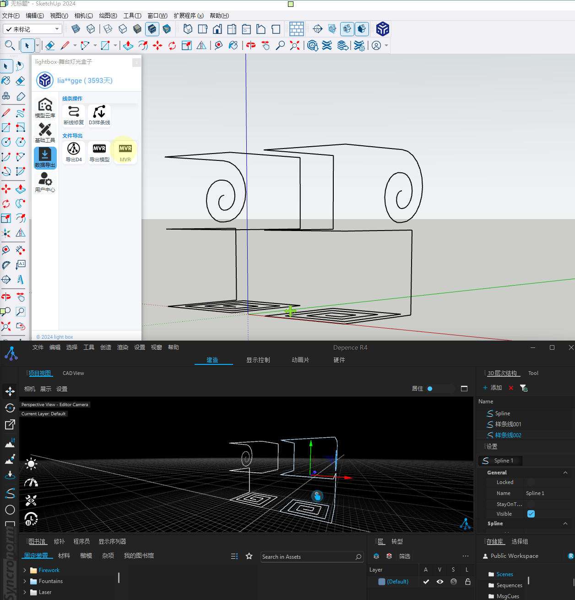Image resolution: width=575 pixels, height=600 pixels.
Task: Open the 扩展程序 menu in SketchUp
Action: [188, 16]
